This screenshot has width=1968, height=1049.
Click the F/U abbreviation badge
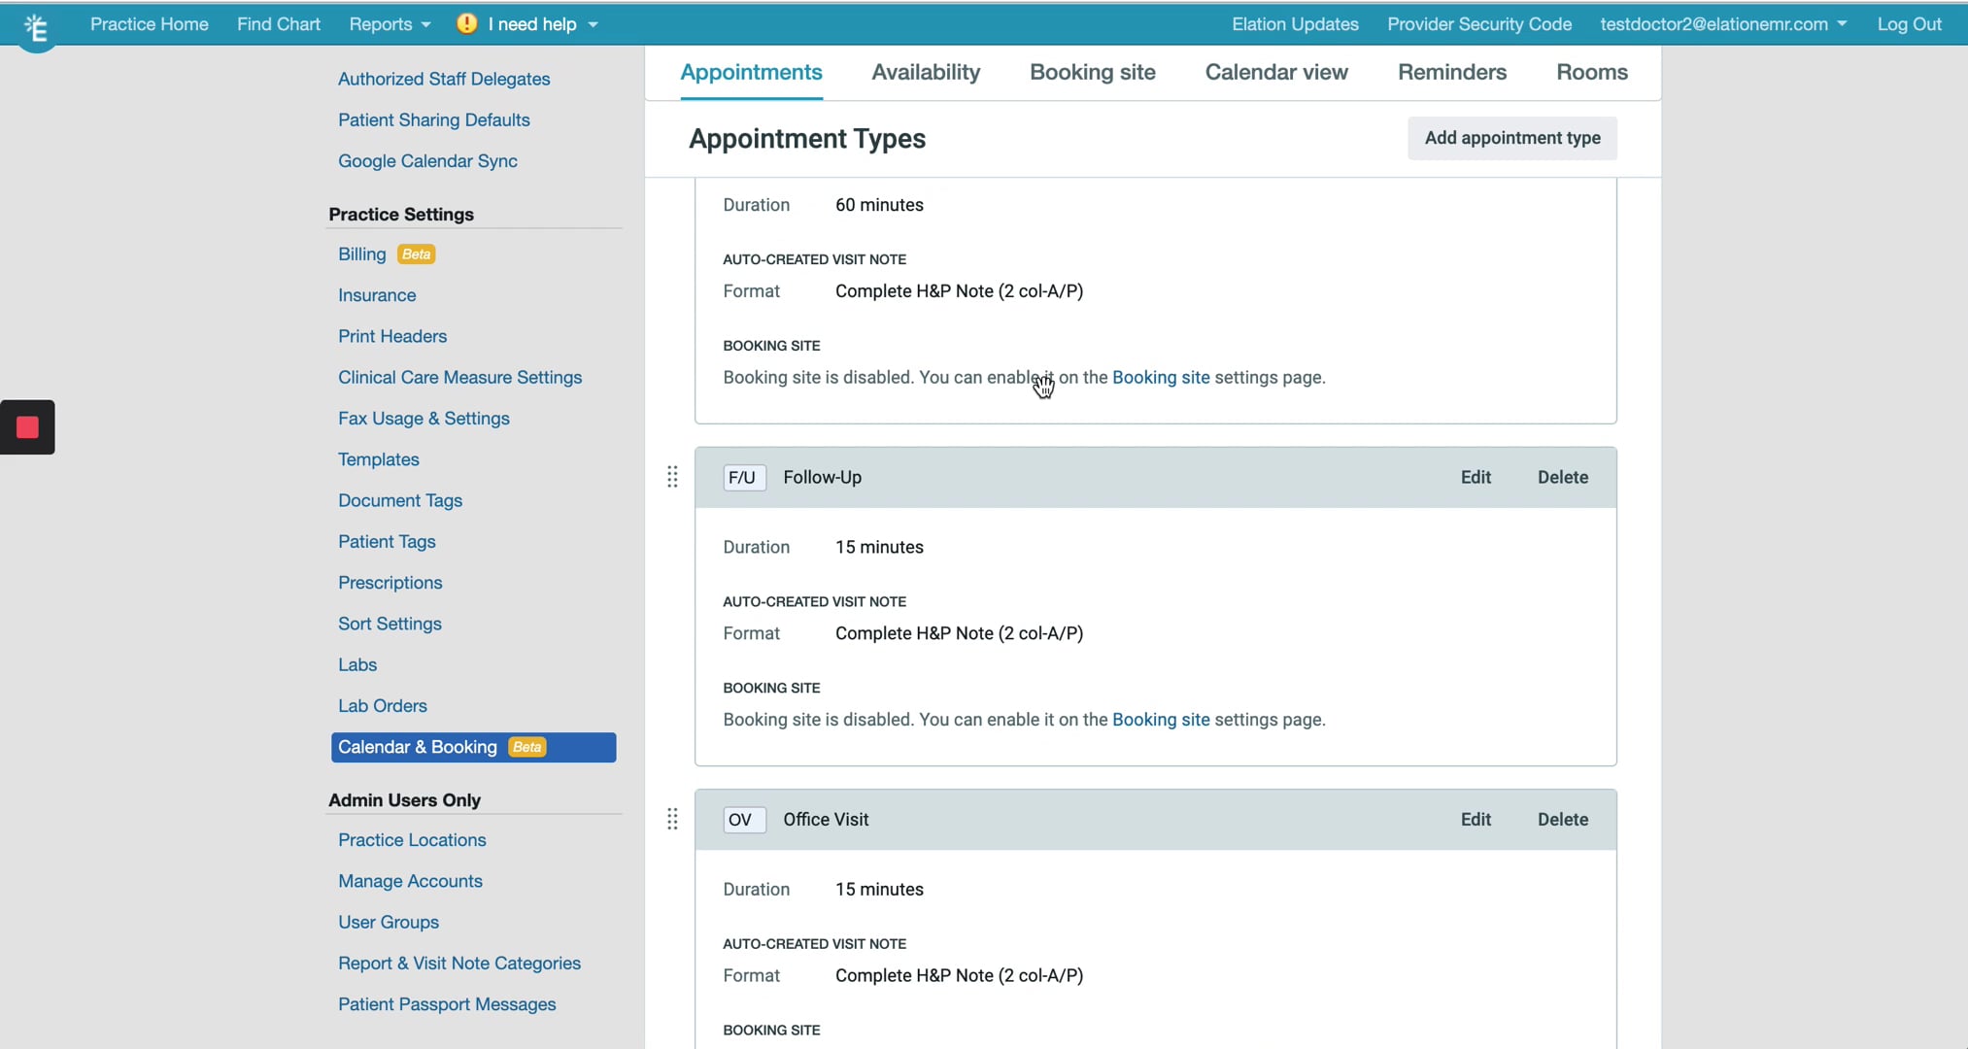click(x=744, y=477)
